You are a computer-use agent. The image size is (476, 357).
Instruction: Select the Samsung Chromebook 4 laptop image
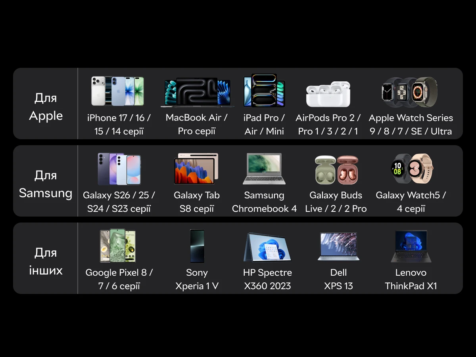(264, 169)
